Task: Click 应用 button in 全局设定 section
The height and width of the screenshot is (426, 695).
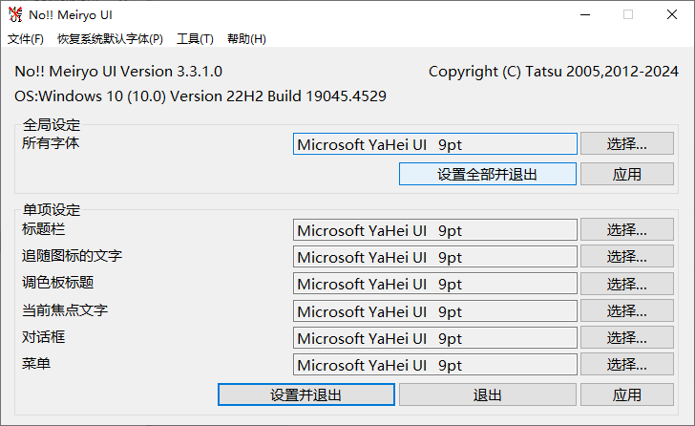Action: (626, 175)
